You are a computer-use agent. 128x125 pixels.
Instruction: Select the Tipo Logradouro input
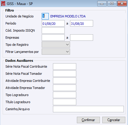click(64, 95)
